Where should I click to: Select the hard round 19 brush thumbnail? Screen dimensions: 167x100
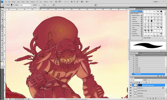[x=161, y=11]
